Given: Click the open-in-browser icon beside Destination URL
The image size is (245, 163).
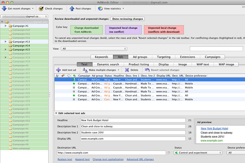Looking at the screenshot, I should [x=168, y=153].
